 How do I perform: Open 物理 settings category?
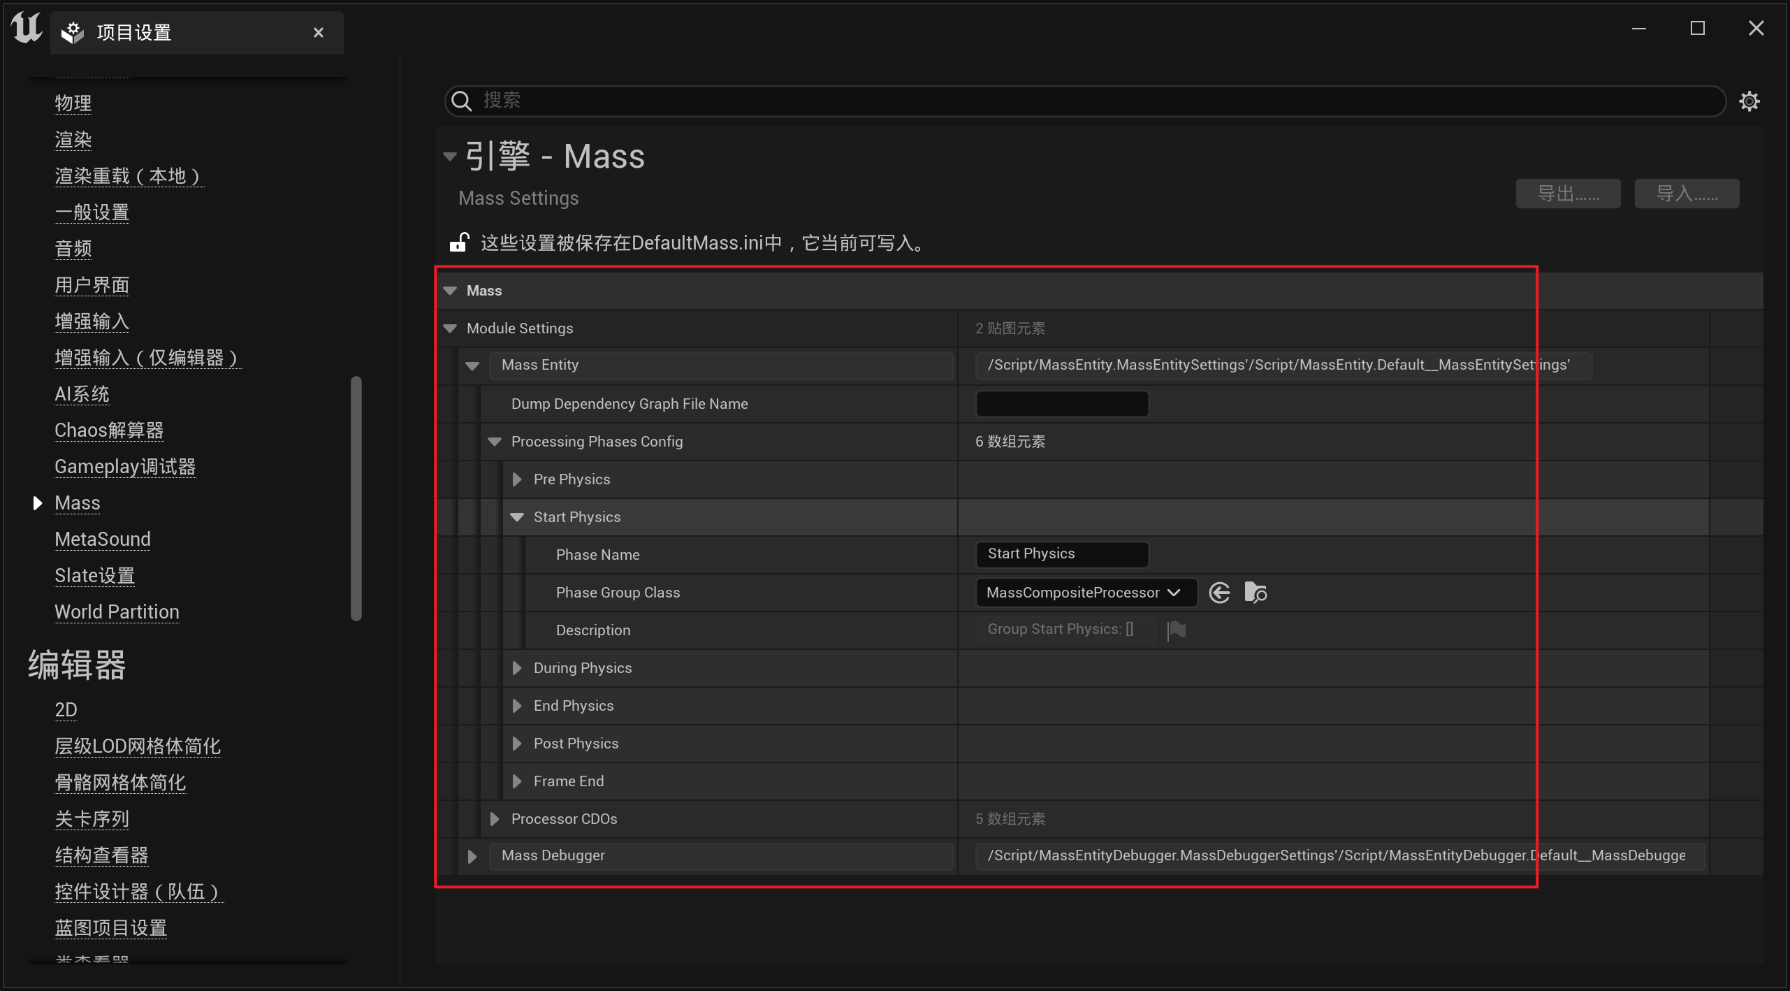point(73,103)
